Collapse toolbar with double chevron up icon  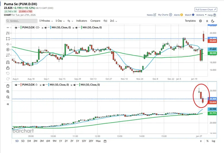click(x=207, y=21)
